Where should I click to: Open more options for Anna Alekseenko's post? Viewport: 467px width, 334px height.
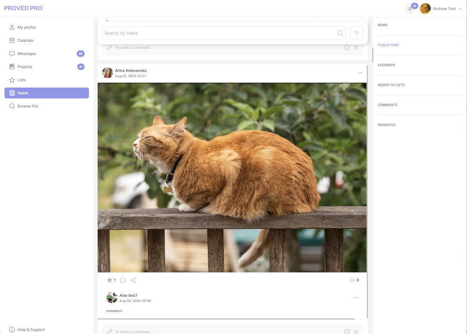pyautogui.click(x=360, y=73)
